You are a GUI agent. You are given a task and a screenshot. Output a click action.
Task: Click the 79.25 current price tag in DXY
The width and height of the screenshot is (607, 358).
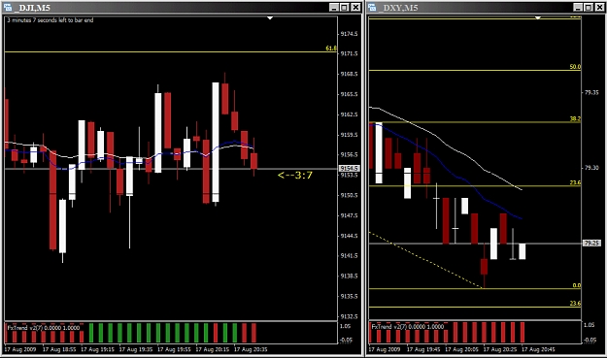coord(591,244)
